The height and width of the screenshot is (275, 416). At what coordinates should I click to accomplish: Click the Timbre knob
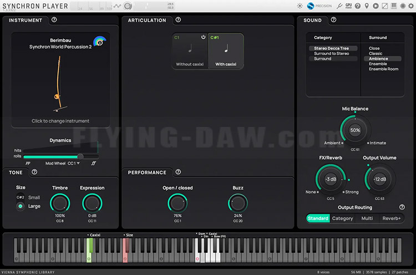click(x=60, y=203)
